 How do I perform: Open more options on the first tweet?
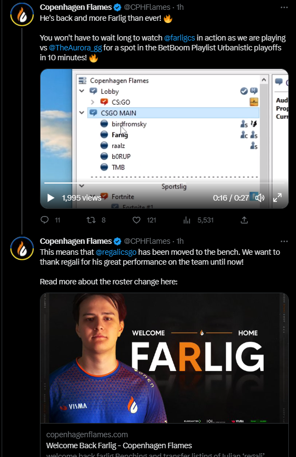(x=284, y=7)
